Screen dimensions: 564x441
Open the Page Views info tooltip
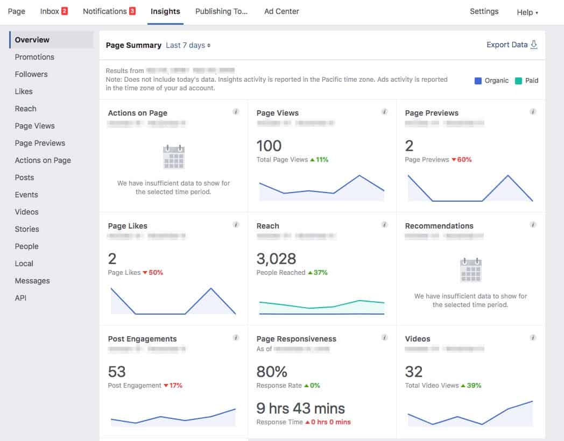(385, 112)
